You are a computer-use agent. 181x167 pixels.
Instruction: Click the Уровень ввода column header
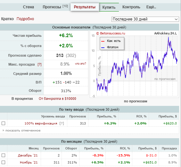(x=53, y=116)
